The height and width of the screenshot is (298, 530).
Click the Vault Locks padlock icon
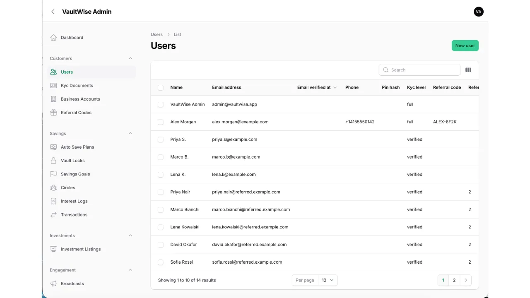point(53,161)
